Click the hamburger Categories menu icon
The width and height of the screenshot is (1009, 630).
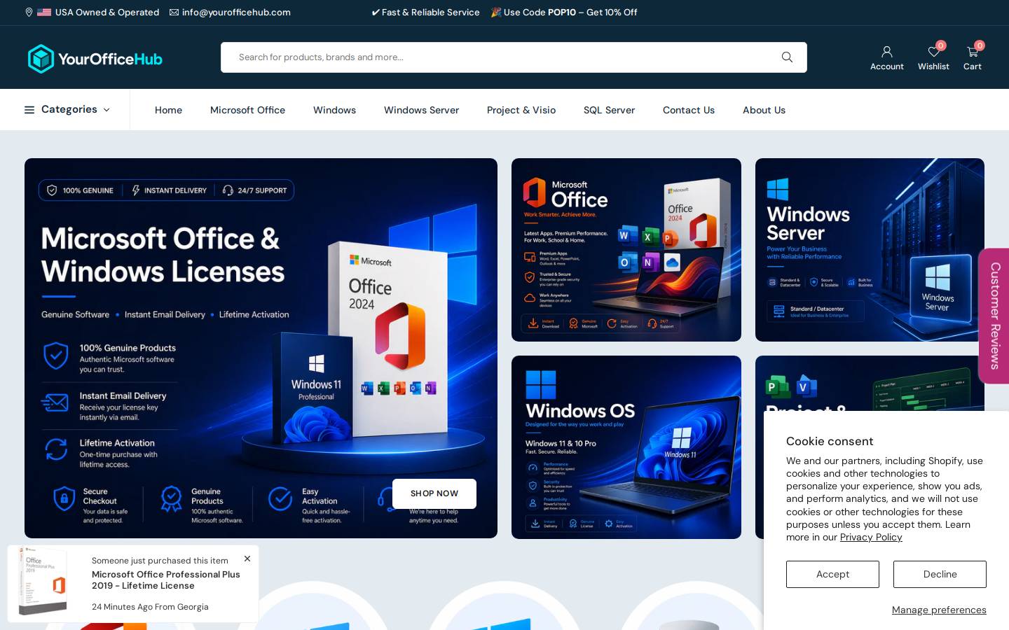[29, 110]
